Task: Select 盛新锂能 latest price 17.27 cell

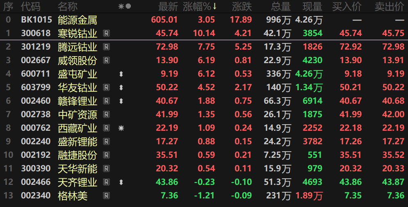Action: (167, 142)
